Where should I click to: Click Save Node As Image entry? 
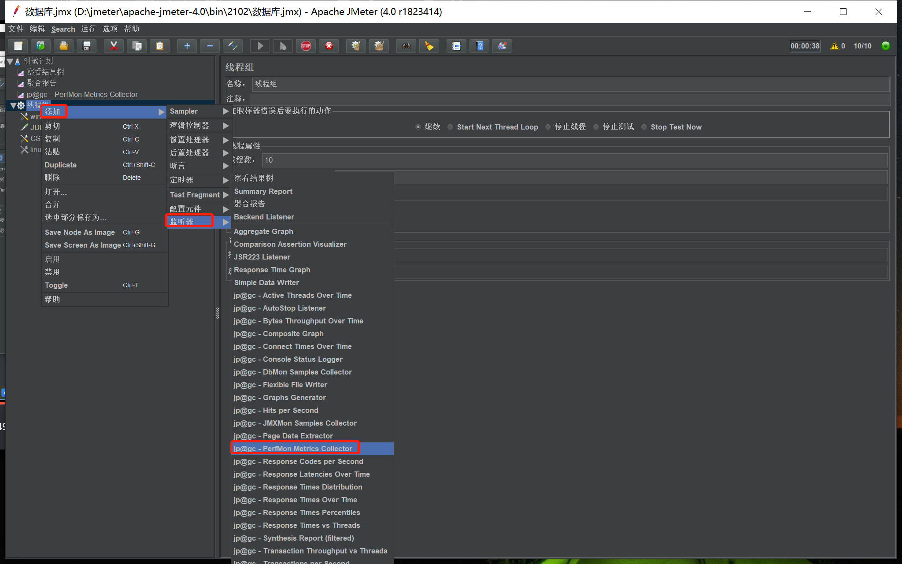click(80, 232)
